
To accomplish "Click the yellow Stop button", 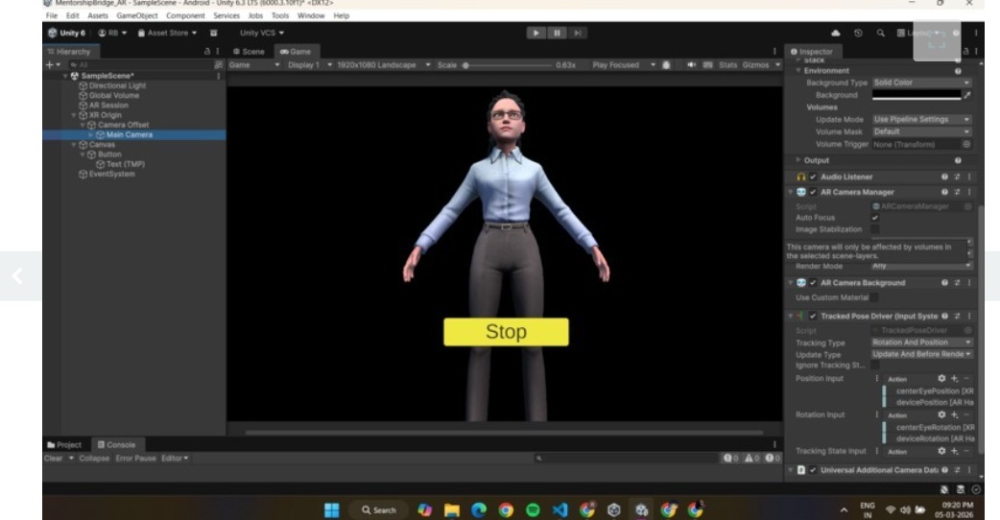I will 507,332.
